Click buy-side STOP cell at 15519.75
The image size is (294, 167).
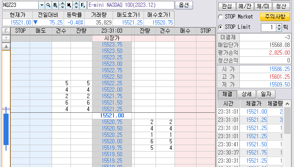[x=206, y=148]
